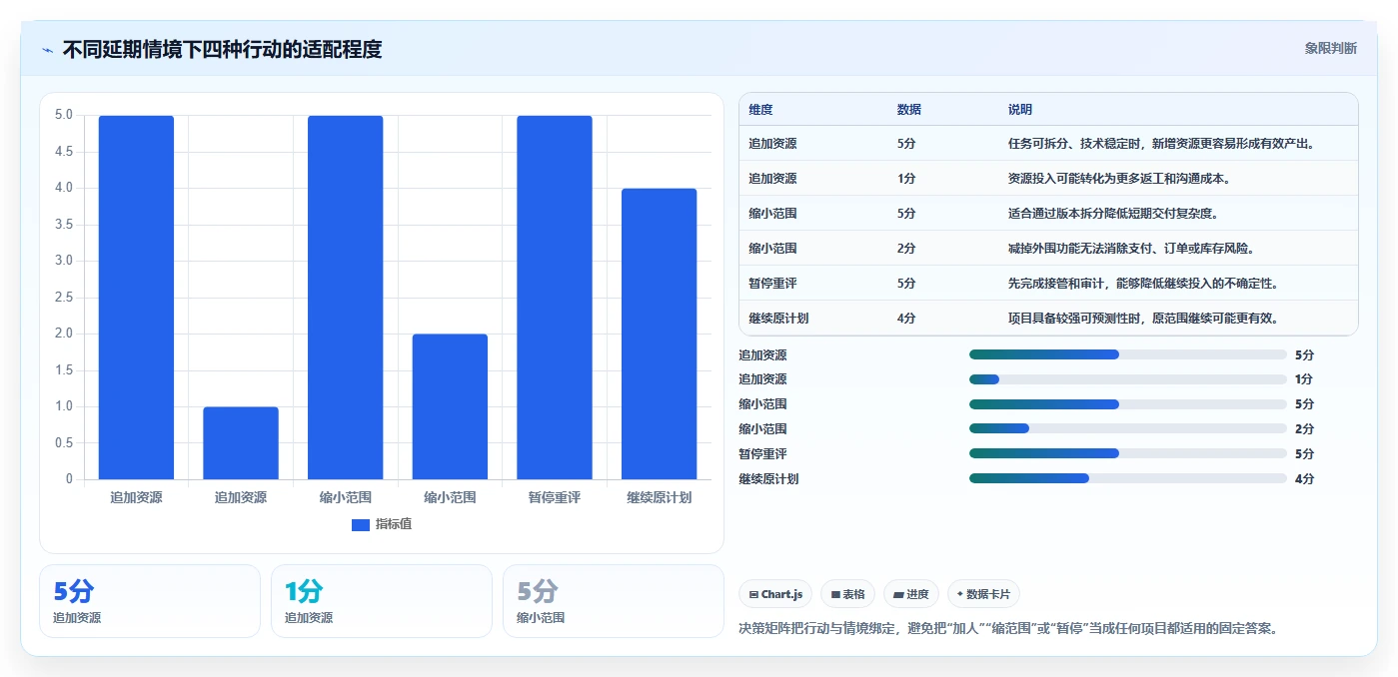Click the 缩小范围 progress bar showing 2分
1398x677 pixels.
pyautogui.click(x=1128, y=429)
